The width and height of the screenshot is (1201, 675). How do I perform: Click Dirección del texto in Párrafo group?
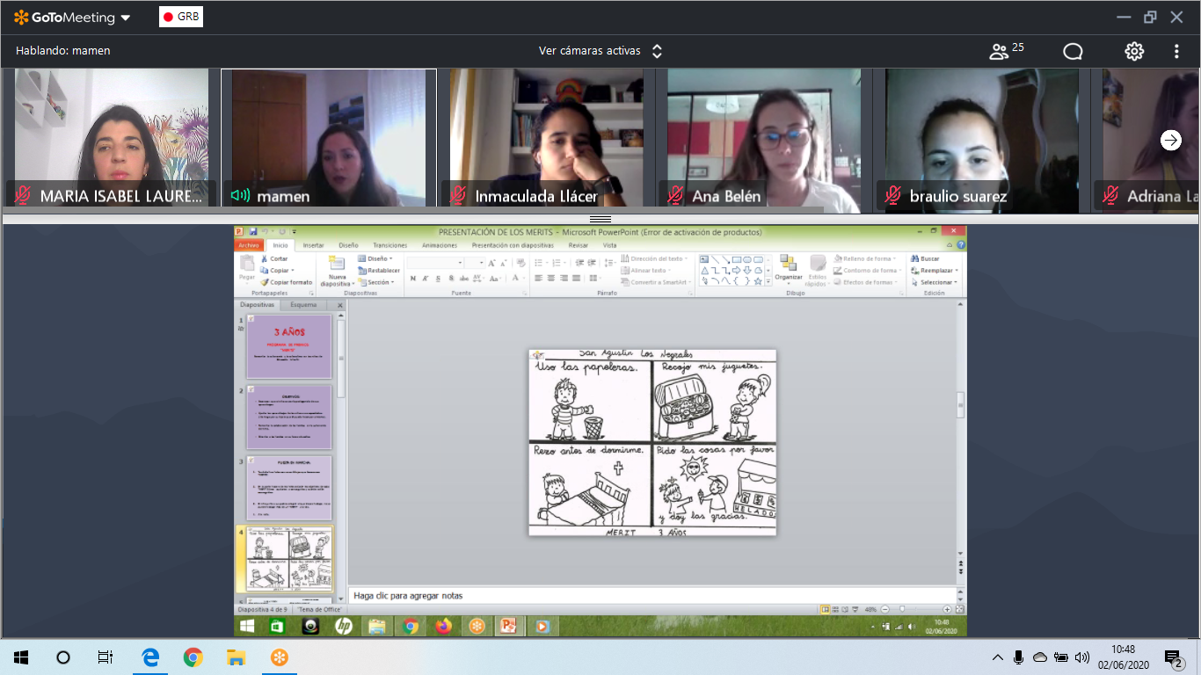point(655,259)
